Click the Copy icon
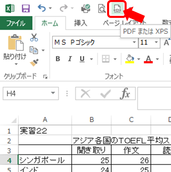171x172 pixels. click(x=34, y=50)
